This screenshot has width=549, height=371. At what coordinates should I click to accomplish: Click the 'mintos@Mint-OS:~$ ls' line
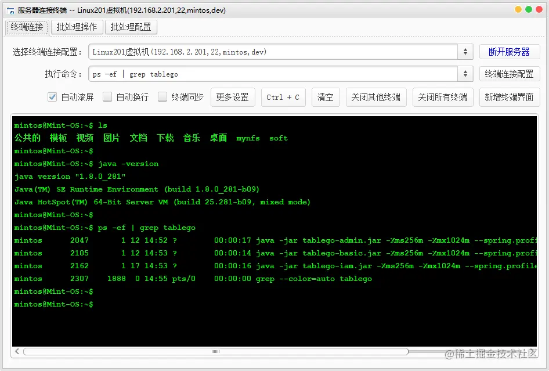coord(60,125)
